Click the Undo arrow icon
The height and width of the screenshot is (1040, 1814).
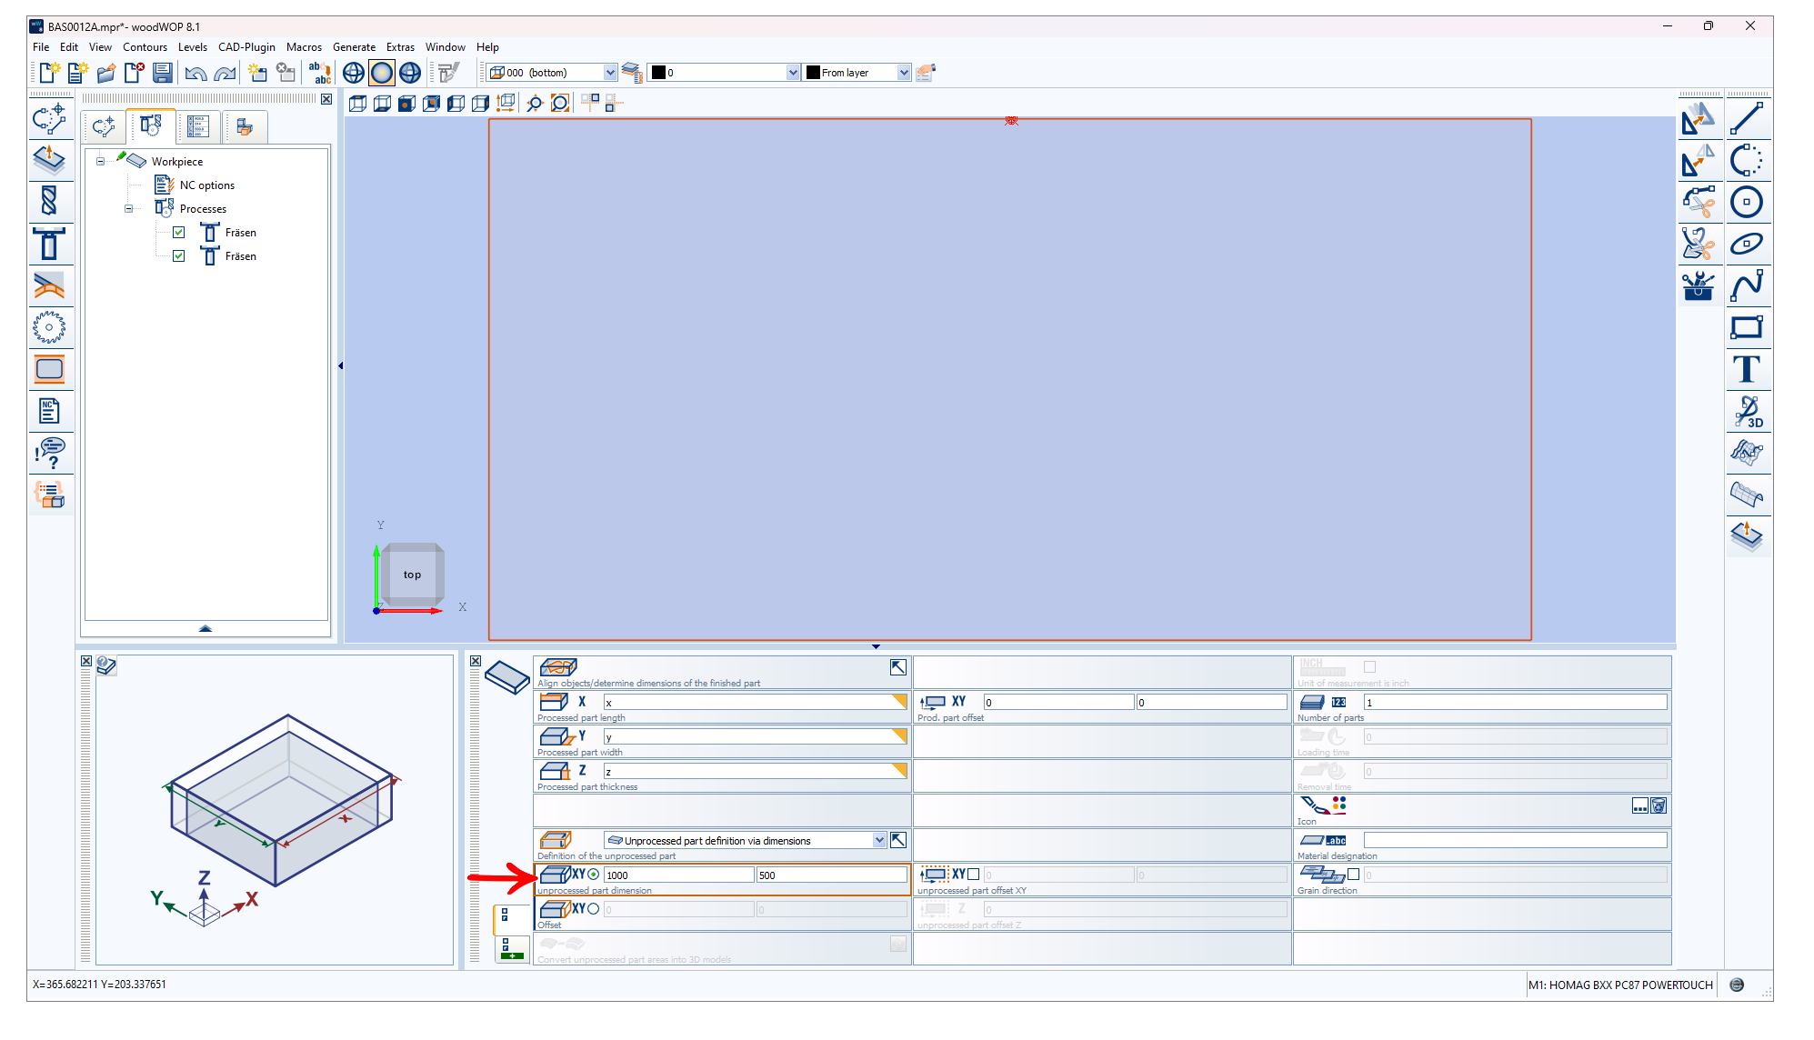[195, 73]
